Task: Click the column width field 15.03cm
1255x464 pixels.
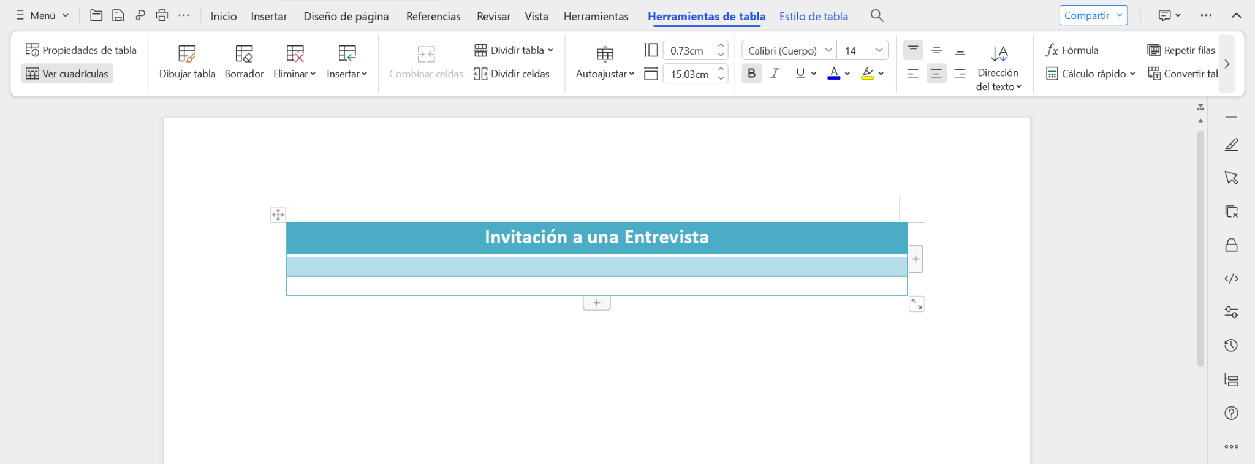Action: pyautogui.click(x=689, y=74)
